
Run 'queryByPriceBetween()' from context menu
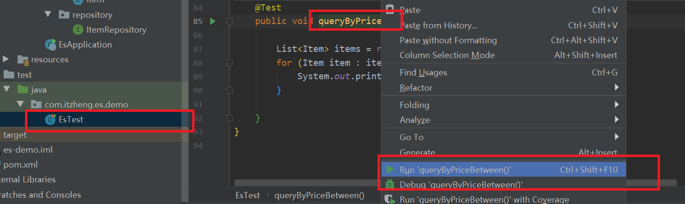pos(503,169)
